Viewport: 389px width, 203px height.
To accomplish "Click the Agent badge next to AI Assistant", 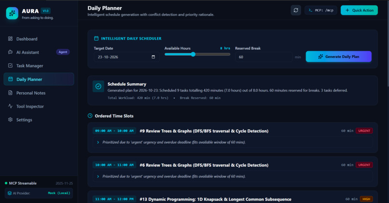I will pos(63,52).
